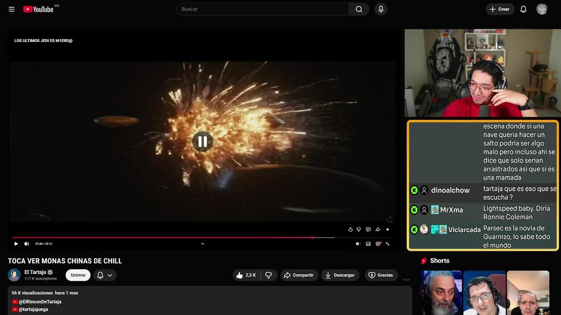Screen dimensions: 561x315
Task: Open the YouTube hamburger guide menu
Action: (11, 9)
